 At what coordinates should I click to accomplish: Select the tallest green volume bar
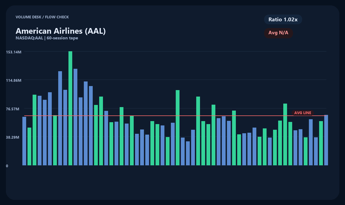[70, 108]
